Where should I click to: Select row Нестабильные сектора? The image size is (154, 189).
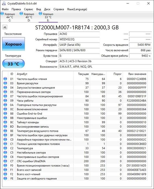point(75,152)
